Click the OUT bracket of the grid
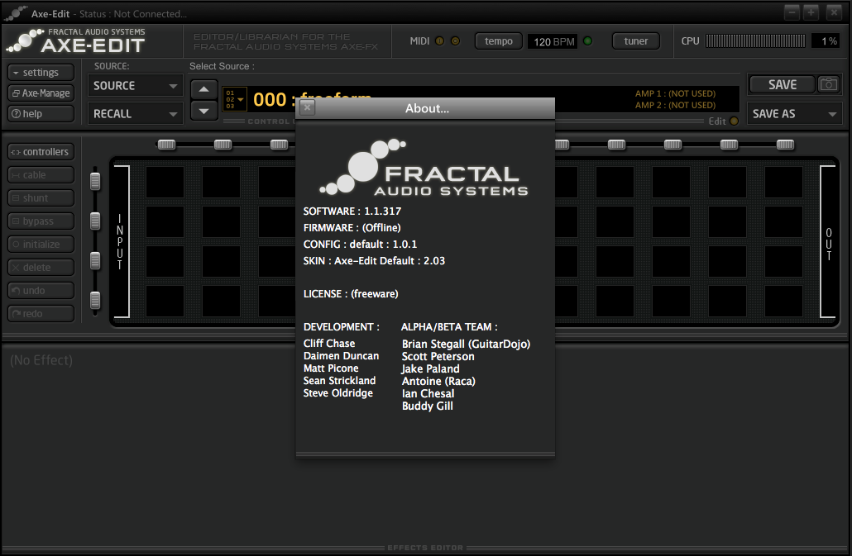The height and width of the screenshot is (556, 852). tap(828, 241)
